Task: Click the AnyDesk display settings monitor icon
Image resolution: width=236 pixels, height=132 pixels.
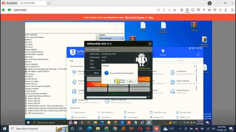Action: (193, 10)
